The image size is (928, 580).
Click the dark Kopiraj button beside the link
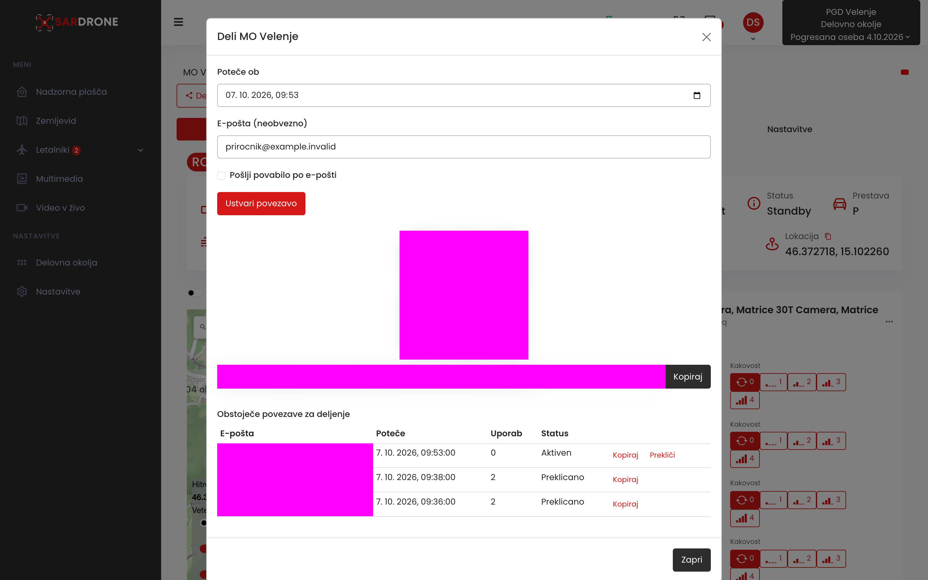(x=688, y=377)
